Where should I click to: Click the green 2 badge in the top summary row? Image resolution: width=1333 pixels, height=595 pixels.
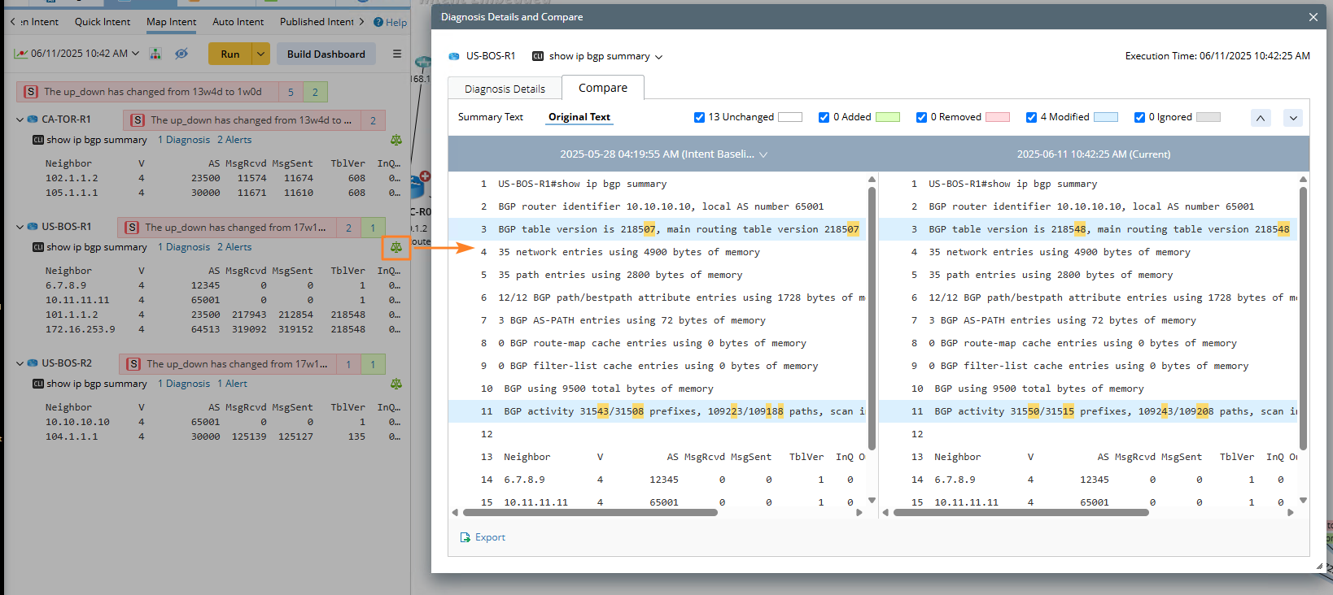coord(315,92)
